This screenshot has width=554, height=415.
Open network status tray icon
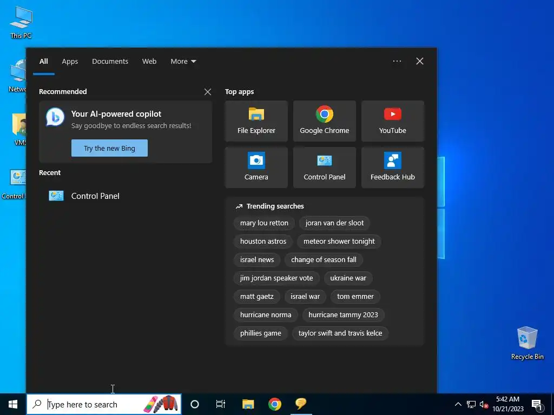click(471, 404)
